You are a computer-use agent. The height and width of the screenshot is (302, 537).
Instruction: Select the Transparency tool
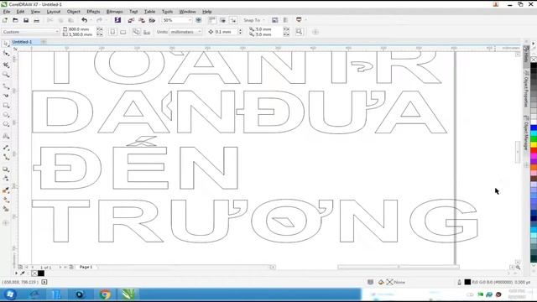click(x=6, y=179)
